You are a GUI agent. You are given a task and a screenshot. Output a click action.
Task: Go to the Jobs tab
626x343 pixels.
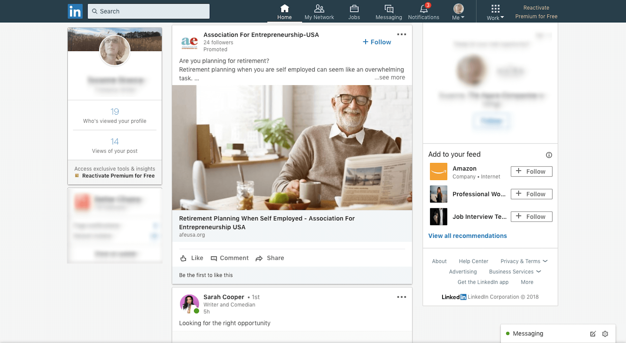click(x=354, y=12)
